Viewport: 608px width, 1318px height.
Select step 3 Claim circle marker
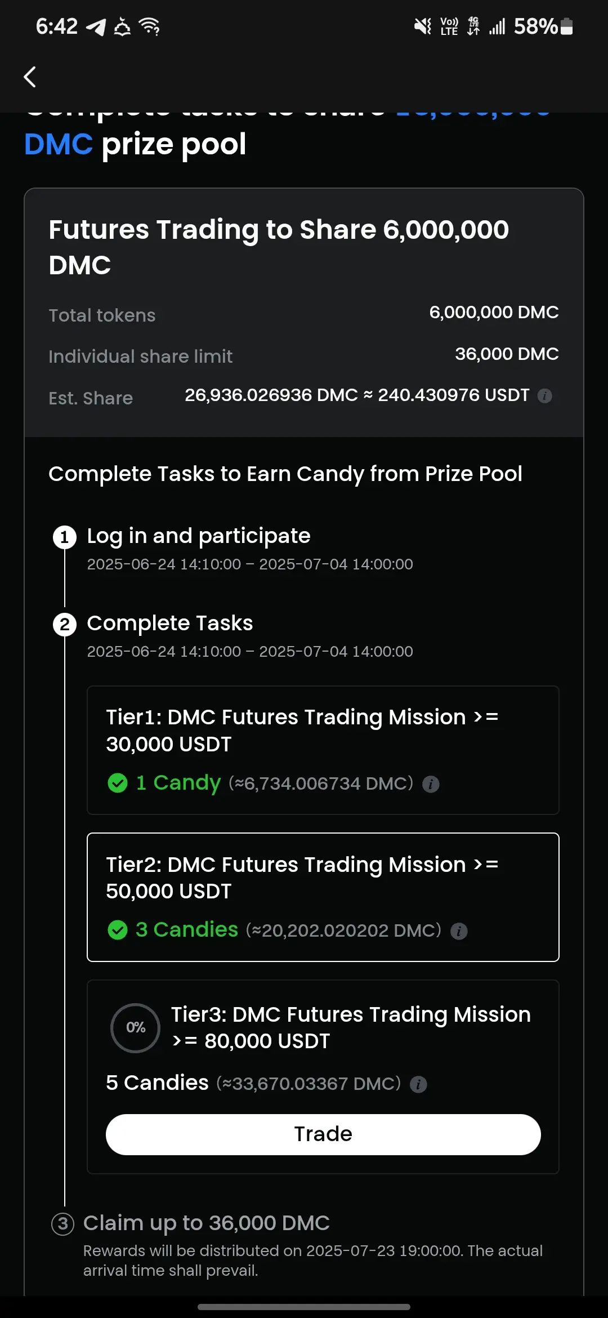point(63,1223)
